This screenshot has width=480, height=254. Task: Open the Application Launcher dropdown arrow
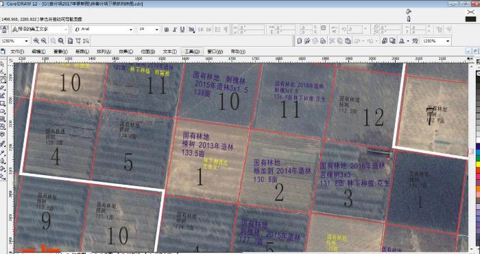click(x=408, y=41)
